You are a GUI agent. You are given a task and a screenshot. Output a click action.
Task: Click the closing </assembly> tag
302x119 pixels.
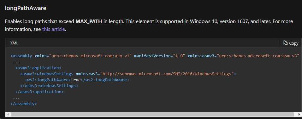pyautogui.click(x=23, y=104)
